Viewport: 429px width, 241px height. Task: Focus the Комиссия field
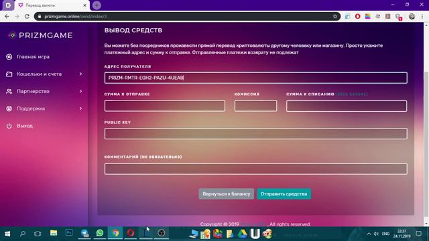(x=255, y=106)
